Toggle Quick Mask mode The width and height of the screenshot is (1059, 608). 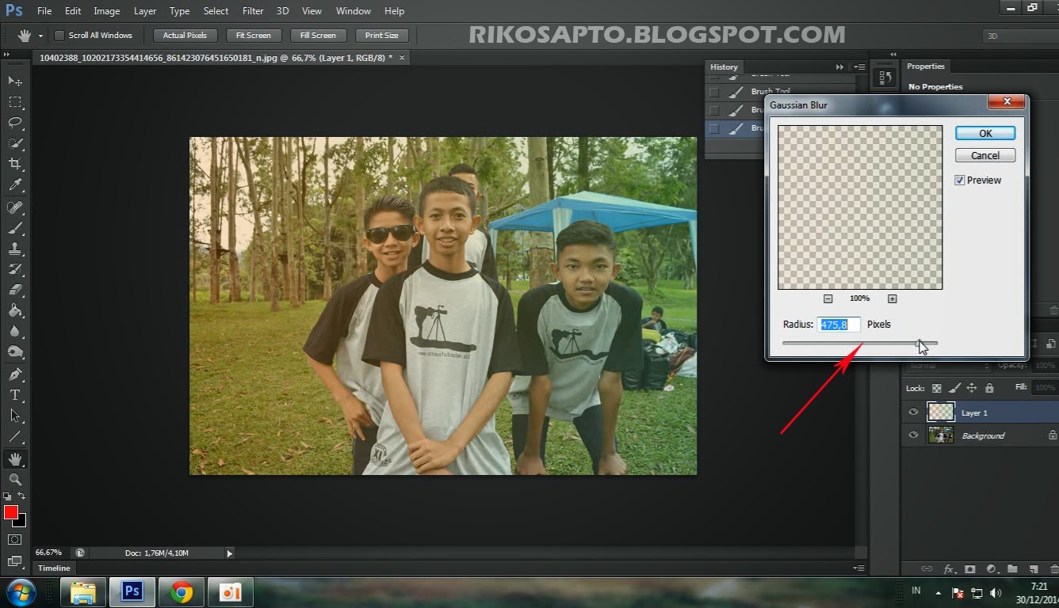pos(15,540)
